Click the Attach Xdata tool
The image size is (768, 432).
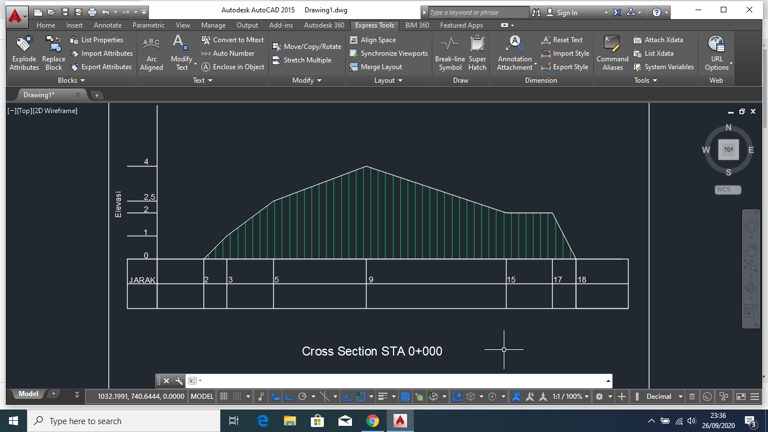pyautogui.click(x=658, y=40)
